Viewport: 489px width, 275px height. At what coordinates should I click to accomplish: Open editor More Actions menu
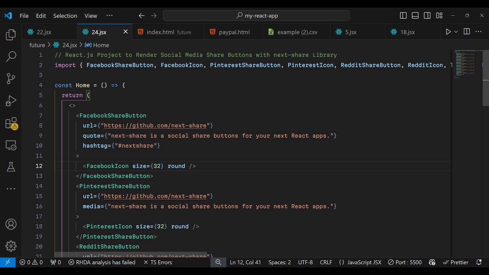pyautogui.click(x=479, y=32)
